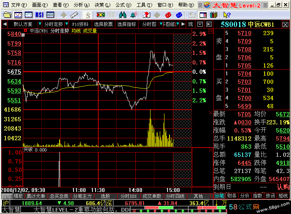The height and width of the screenshot is (214, 291).
Task: Select the 分价 tab in the right panel
Action: tap(245, 196)
